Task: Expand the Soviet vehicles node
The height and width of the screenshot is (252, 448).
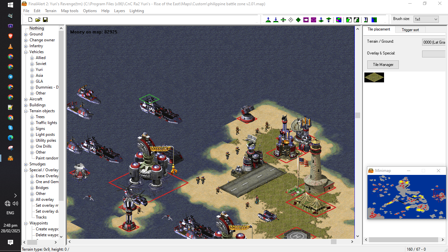Action: point(32,64)
